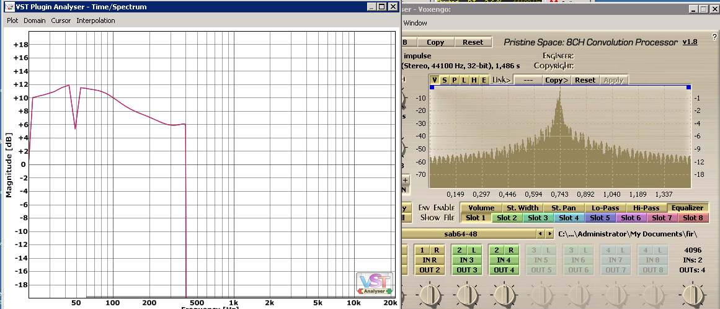Select the E envelope mode button

coord(484,80)
